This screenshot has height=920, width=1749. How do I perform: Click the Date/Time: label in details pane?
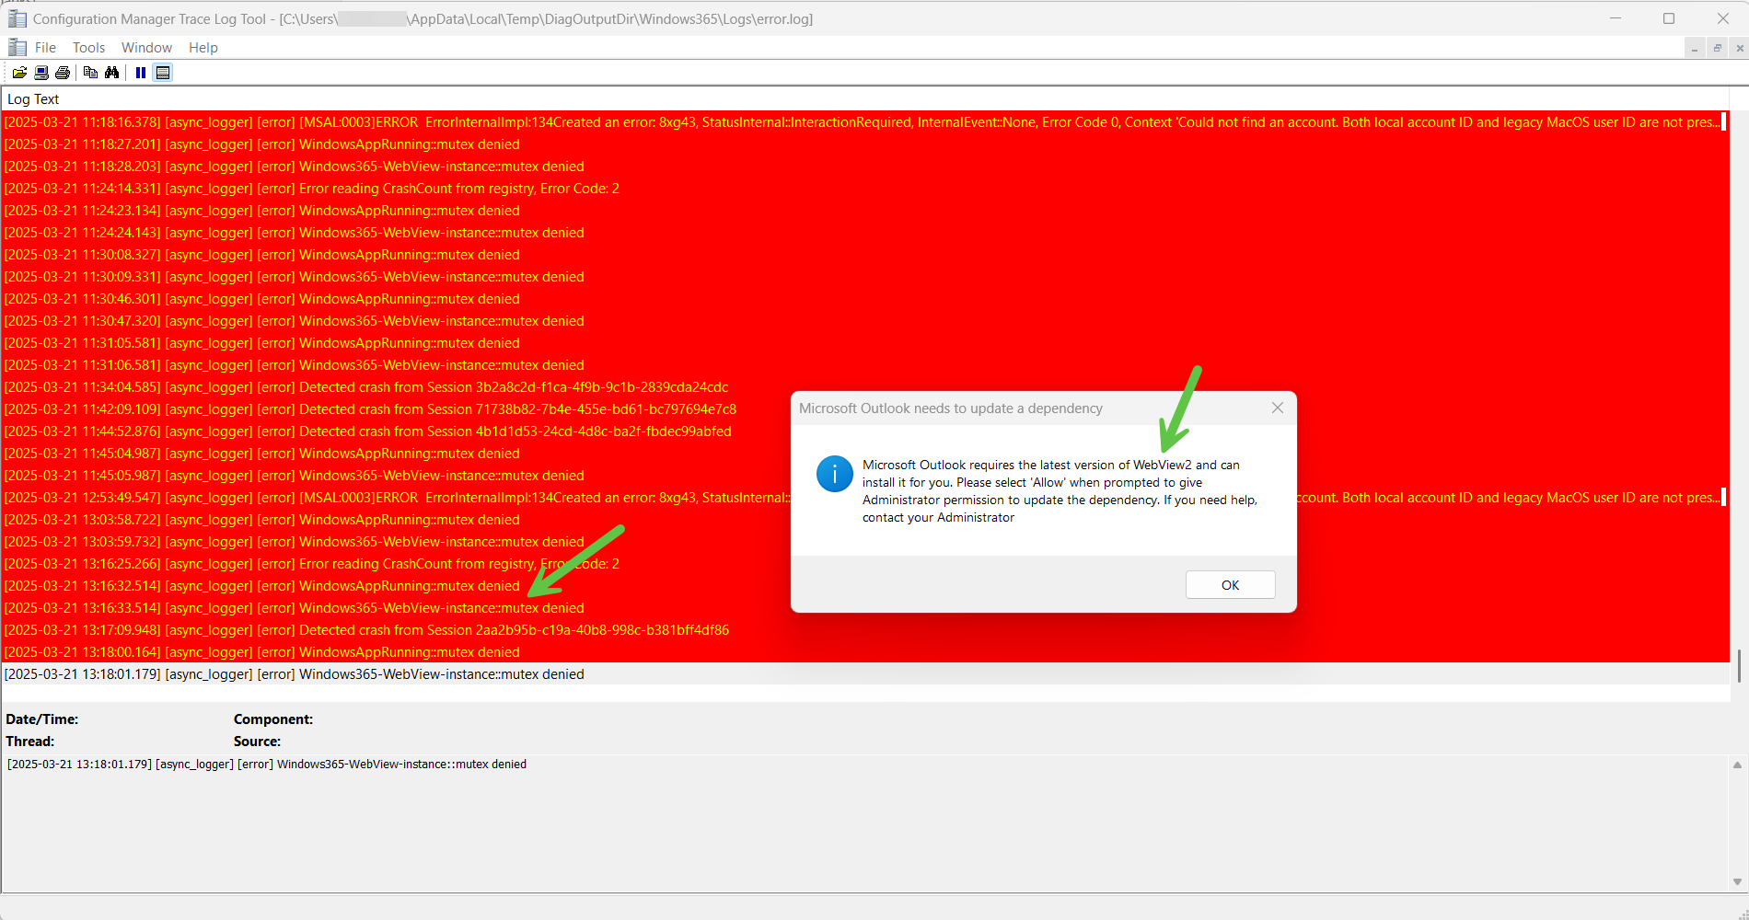42,719
